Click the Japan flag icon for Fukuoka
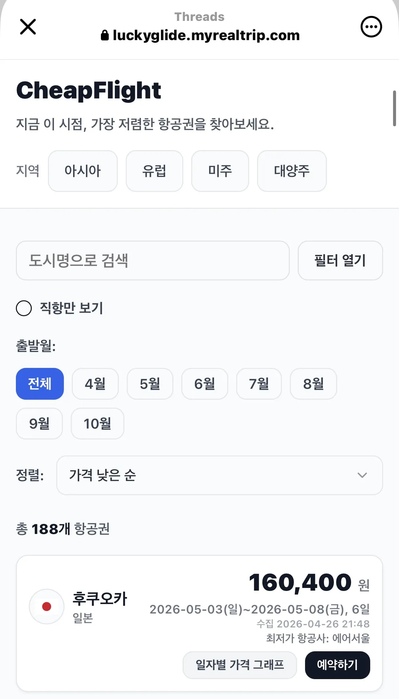This screenshot has width=399, height=699. (x=47, y=606)
